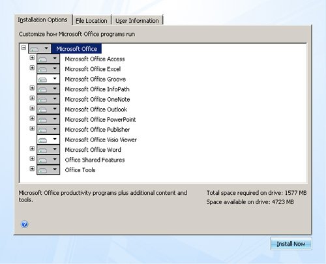Click the blue help question mark icon
326x264 pixels.
[25, 224]
